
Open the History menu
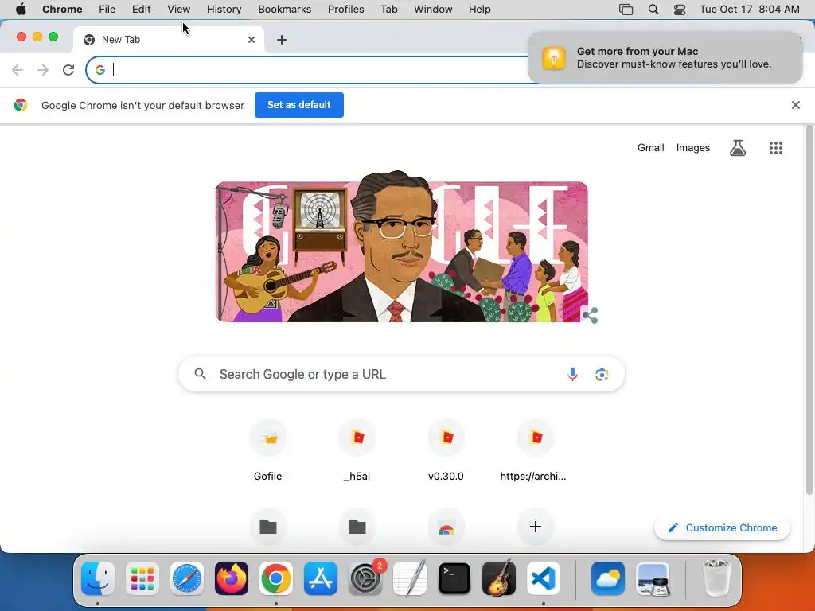point(224,10)
